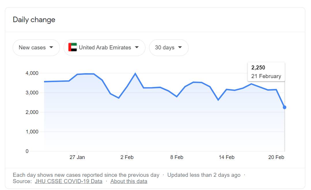The width and height of the screenshot is (311, 190).
Task: Click the arrow beside 30 days
Action: [180, 47]
